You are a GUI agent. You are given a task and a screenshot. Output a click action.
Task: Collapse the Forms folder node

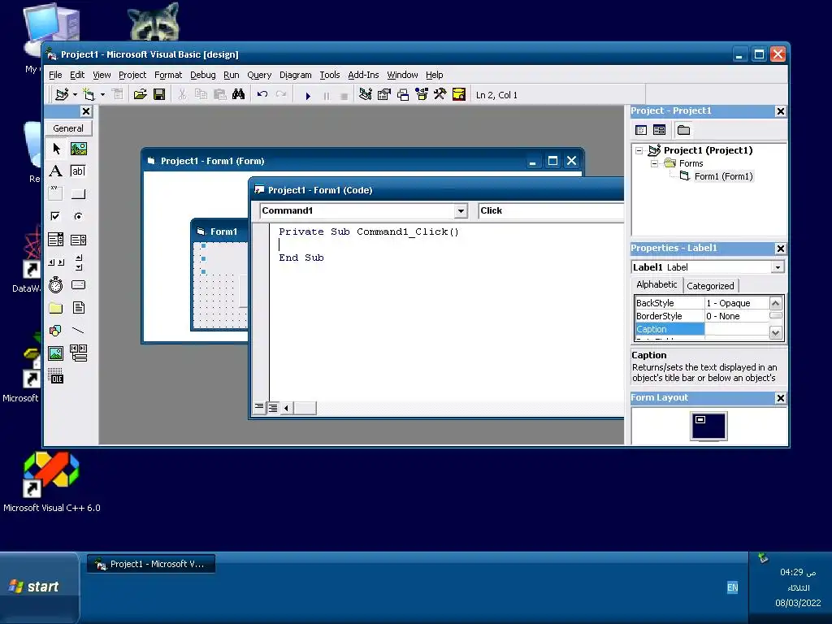(655, 163)
